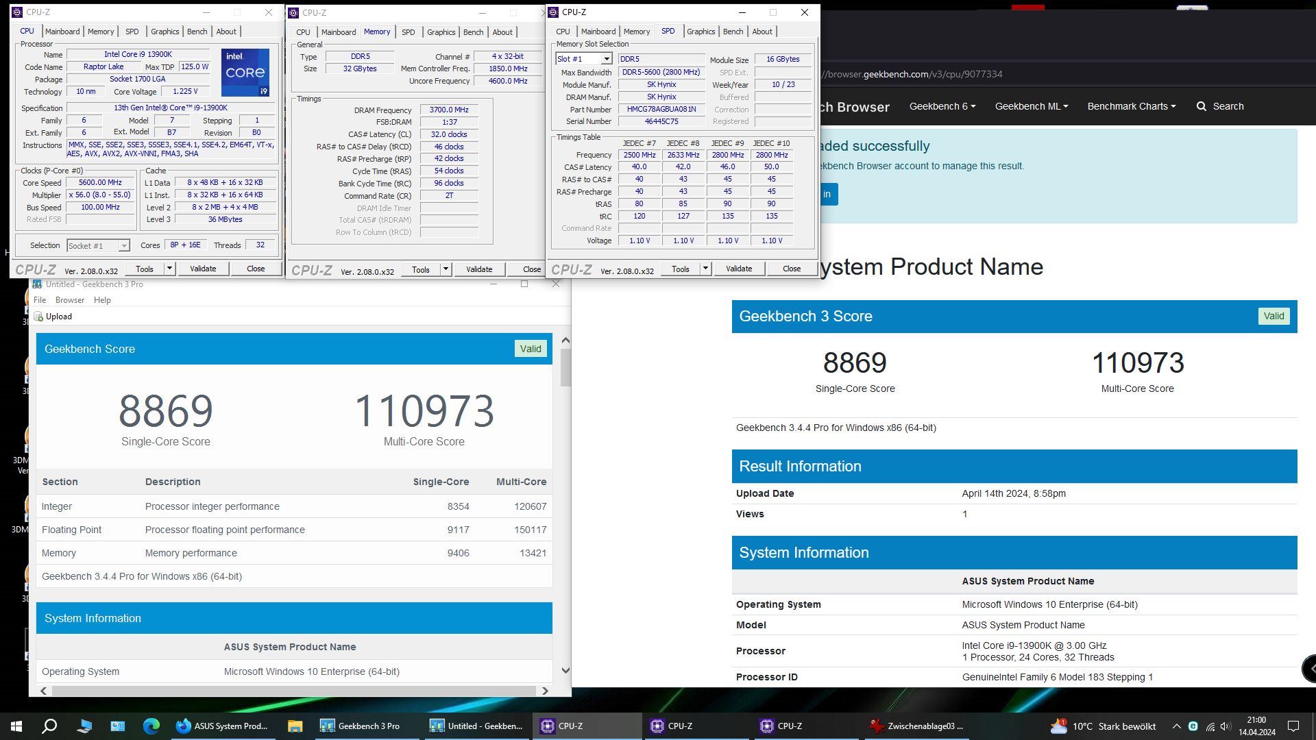The image size is (1316, 740).
Task: Switch to SPD tab in CPU-Z Memory window
Action: 408,32
